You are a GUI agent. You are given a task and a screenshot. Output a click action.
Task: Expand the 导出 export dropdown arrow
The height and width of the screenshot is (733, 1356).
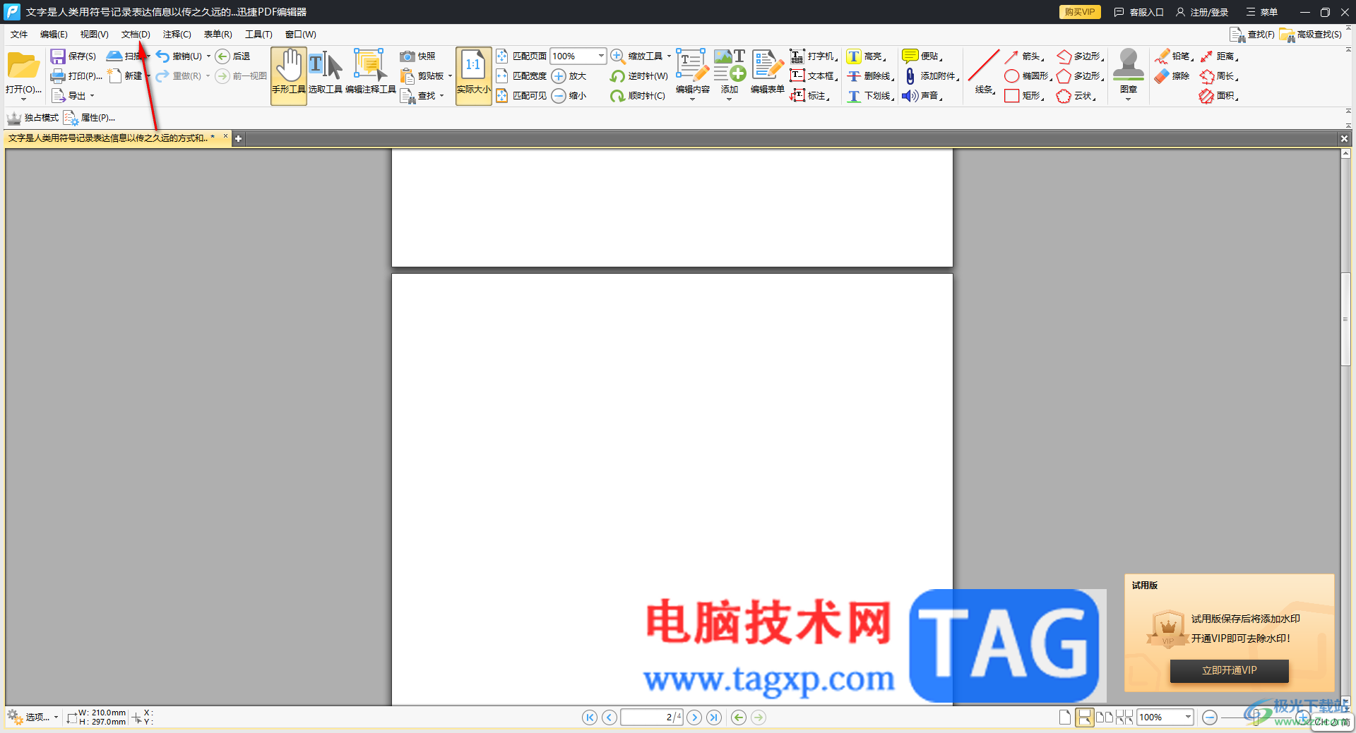92,96
